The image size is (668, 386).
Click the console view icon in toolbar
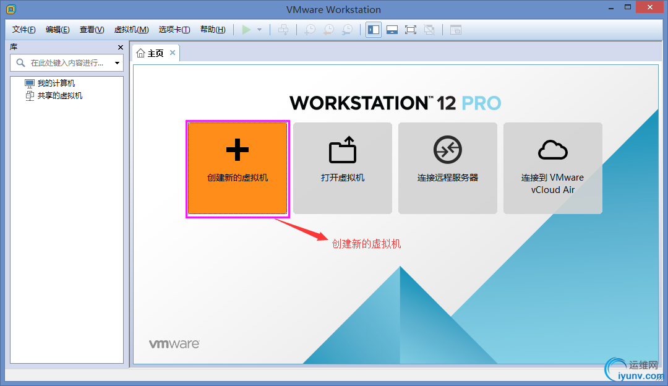tap(456, 30)
